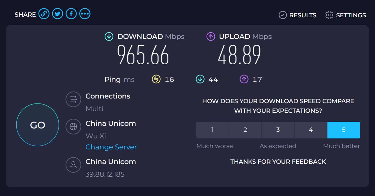Share result on Twitter

tap(58, 14)
